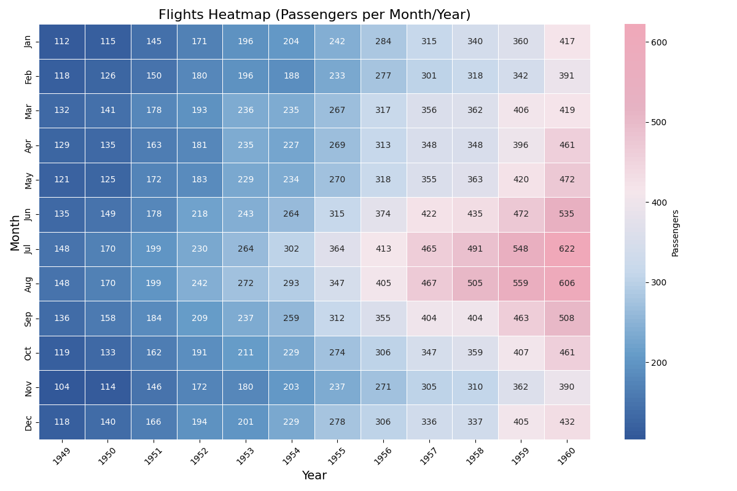Select the August 1959 cell valued 559
Screen dimensions: 737x491
pyautogui.click(x=521, y=284)
